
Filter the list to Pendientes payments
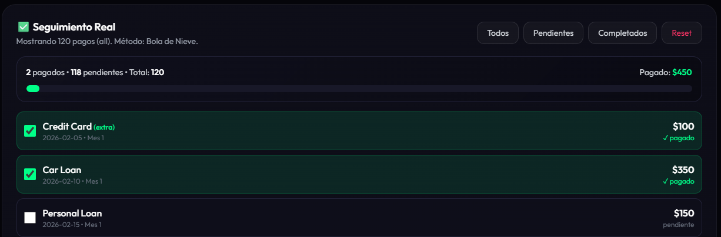click(553, 33)
